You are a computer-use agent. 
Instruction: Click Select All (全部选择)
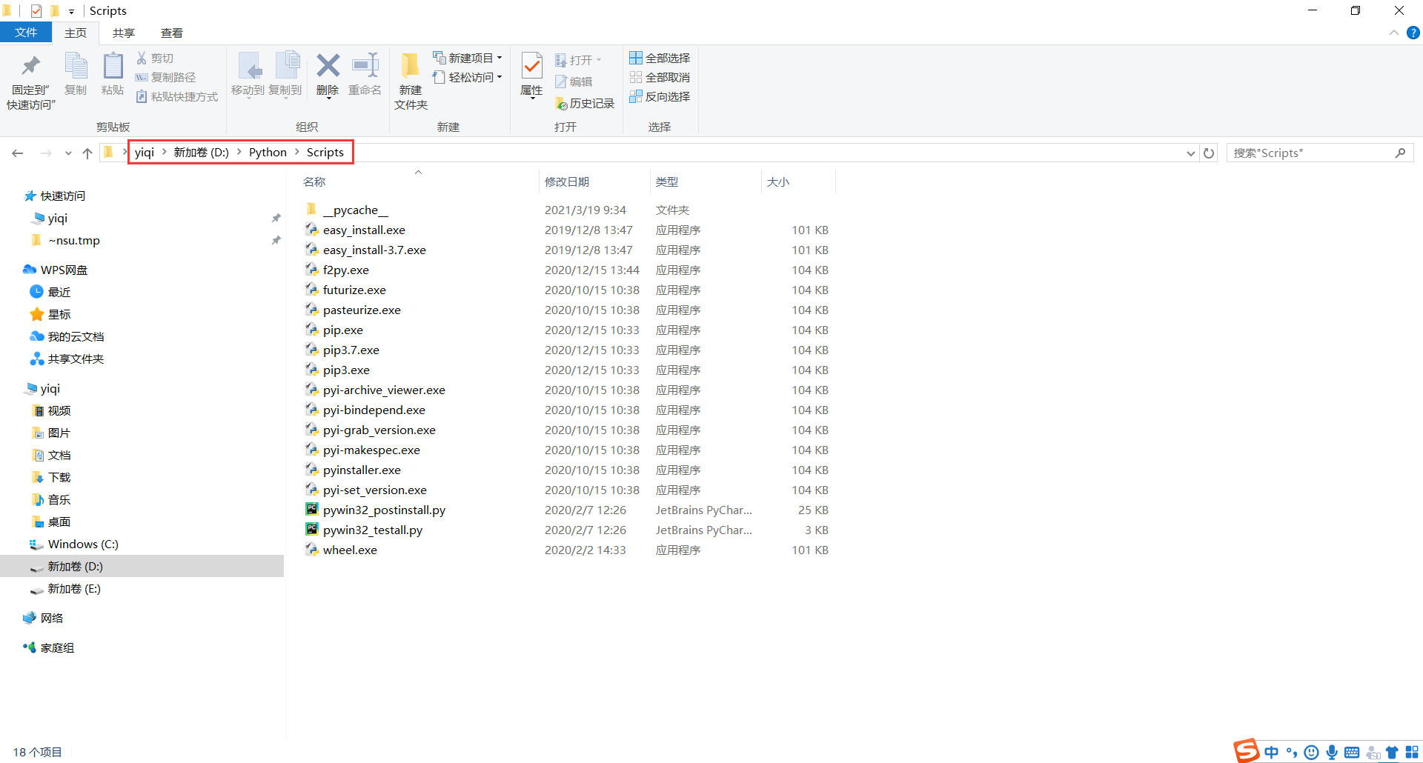pos(660,58)
